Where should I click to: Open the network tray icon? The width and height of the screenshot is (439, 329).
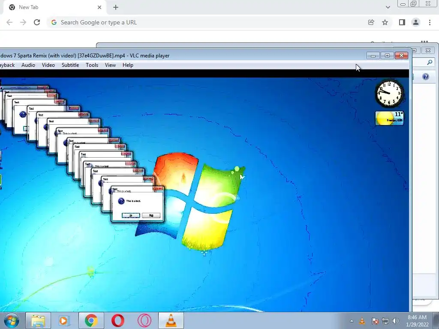(x=385, y=321)
